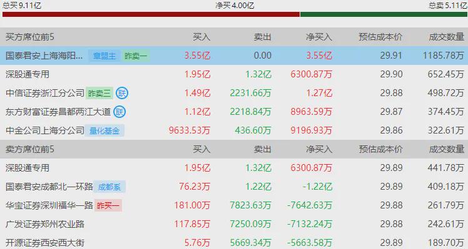Click the 卖方席位前5 section header
The width and height of the screenshot is (468, 249).
pos(30,149)
